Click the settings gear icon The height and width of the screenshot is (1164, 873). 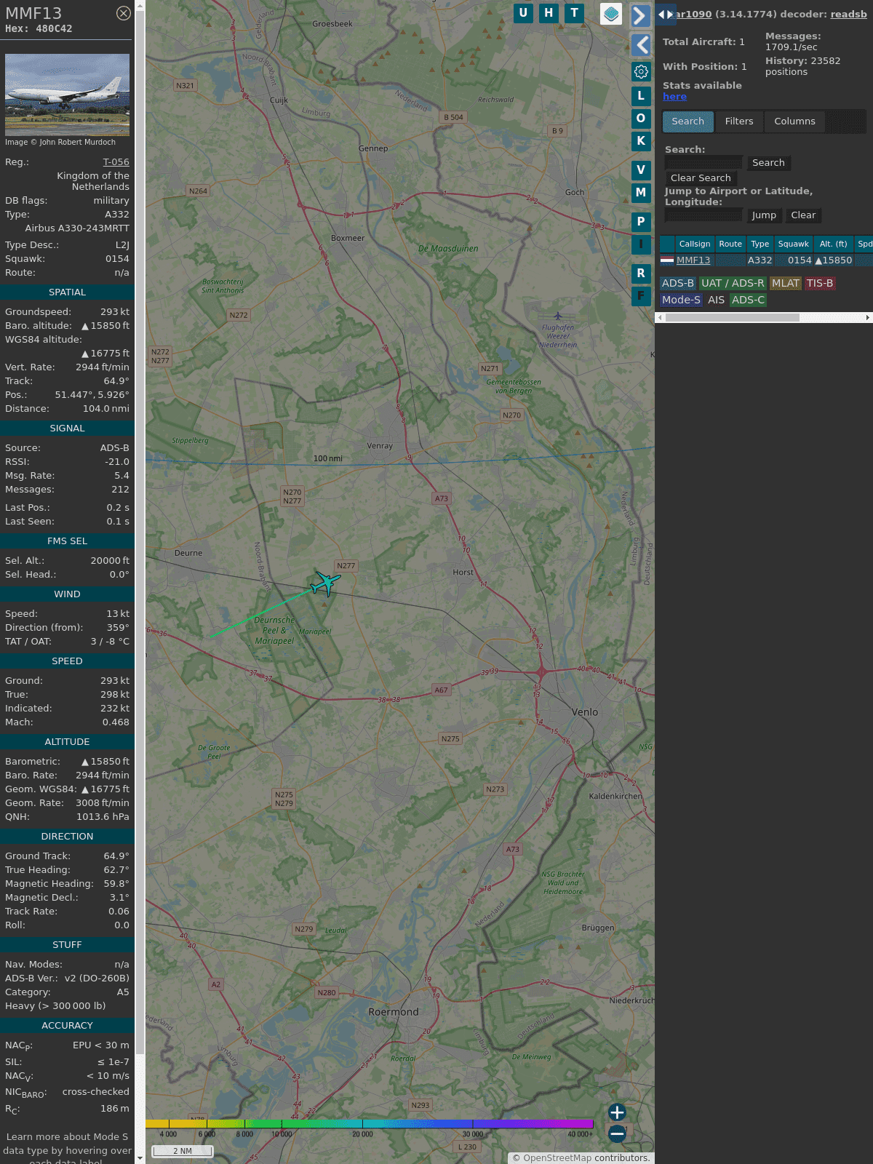[x=641, y=71]
